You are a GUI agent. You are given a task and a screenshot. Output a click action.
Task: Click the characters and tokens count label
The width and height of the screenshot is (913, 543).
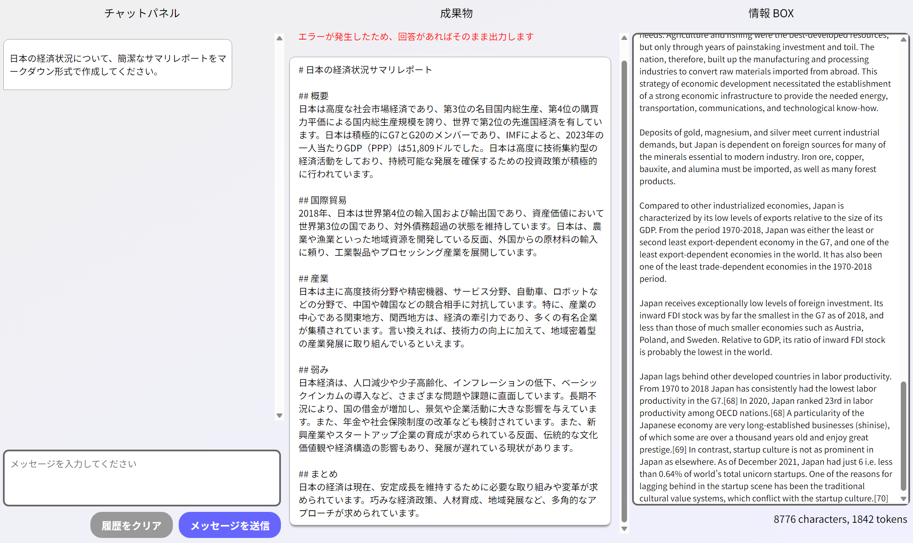(x=840, y=519)
